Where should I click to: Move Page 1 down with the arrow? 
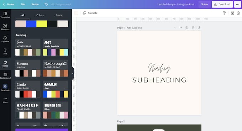pos(181,28)
